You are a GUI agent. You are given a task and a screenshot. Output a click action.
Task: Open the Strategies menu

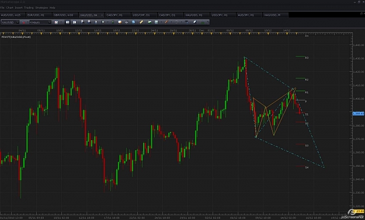coord(41,8)
